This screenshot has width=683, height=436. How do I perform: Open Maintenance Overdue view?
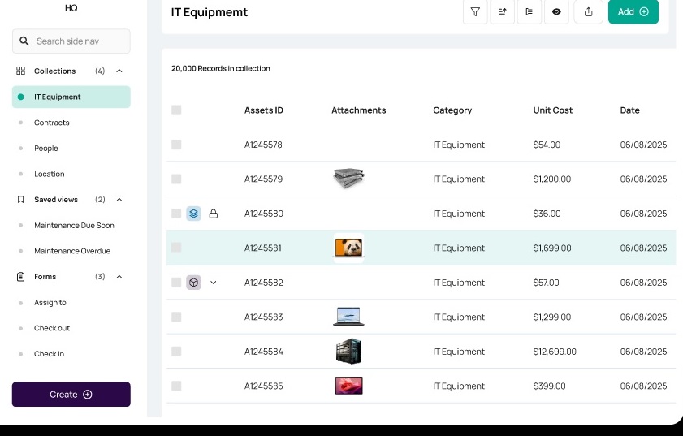click(x=72, y=251)
